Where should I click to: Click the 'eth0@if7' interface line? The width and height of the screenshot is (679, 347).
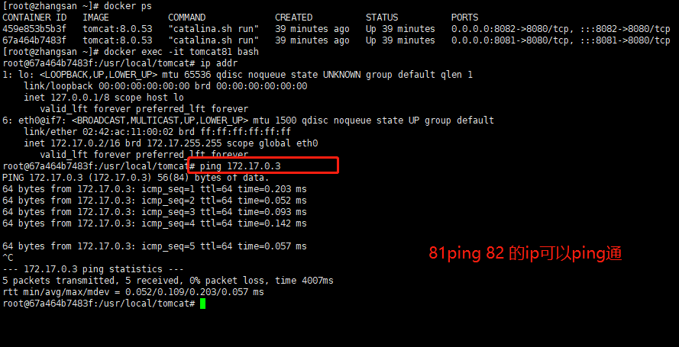pyautogui.click(x=248, y=120)
